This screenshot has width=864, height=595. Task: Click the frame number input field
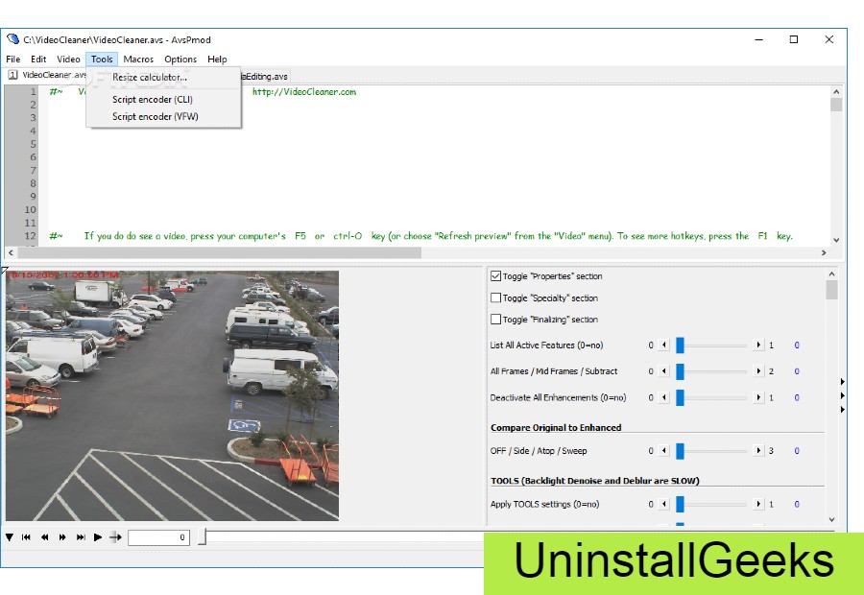[x=158, y=537]
